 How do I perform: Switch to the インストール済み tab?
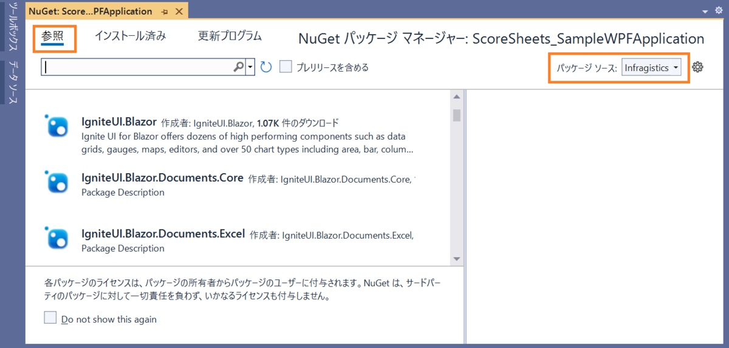coord(130,36)
